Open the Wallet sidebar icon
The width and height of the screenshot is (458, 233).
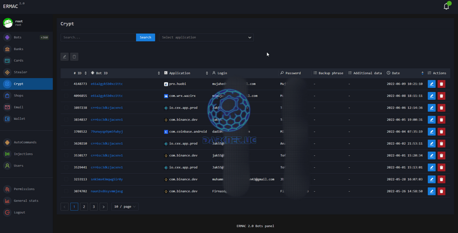pyautogui.click(x=7, y=119)
